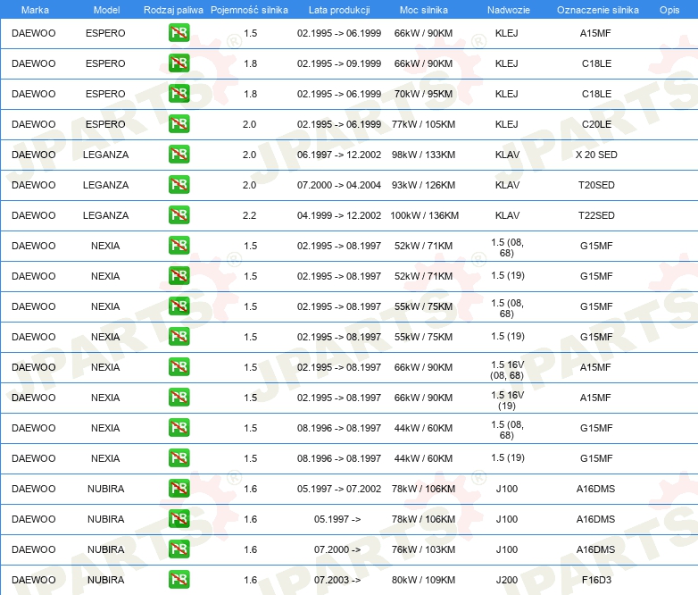
Task: Click the Moc silnika column header
Action: pyautogui.click(x=424, y=10)
